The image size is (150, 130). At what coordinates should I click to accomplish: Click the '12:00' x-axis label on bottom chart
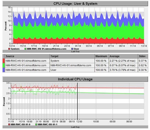pos(79,121)
